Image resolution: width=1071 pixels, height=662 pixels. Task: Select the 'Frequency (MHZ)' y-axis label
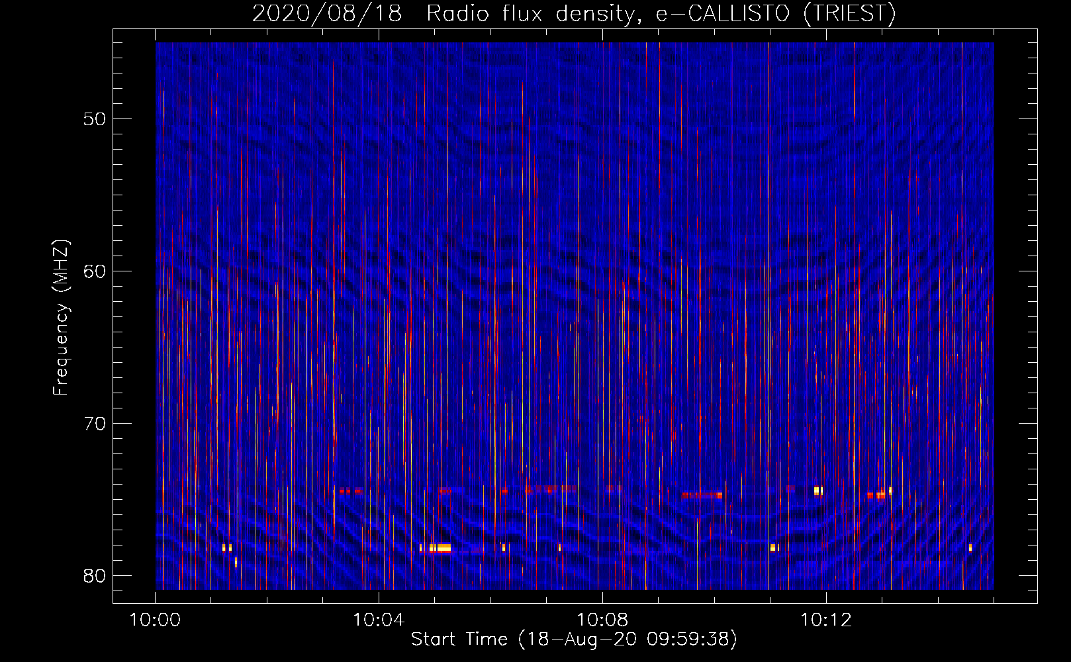[x=60, y=318]
